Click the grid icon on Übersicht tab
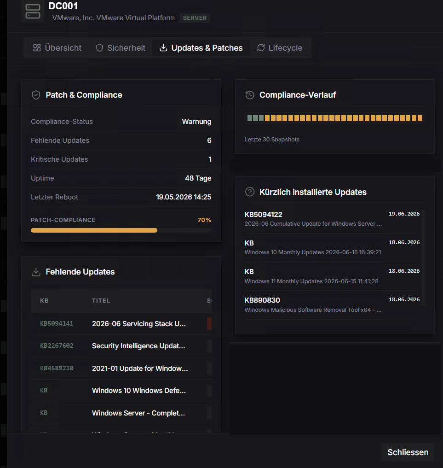This screenshot has width=443, height=468. 37,48
